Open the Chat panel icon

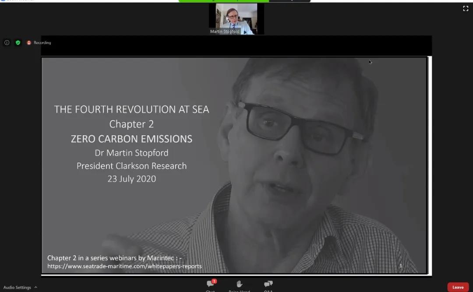click(x=211, y=284)
